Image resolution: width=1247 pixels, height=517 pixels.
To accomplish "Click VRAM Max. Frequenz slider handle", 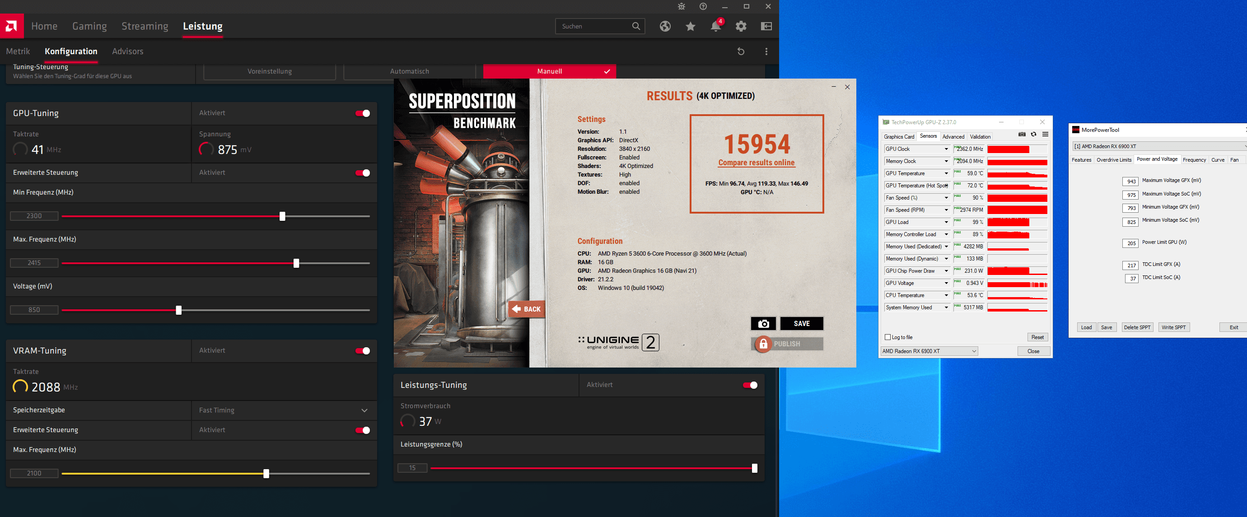I will tap(266, 474).
